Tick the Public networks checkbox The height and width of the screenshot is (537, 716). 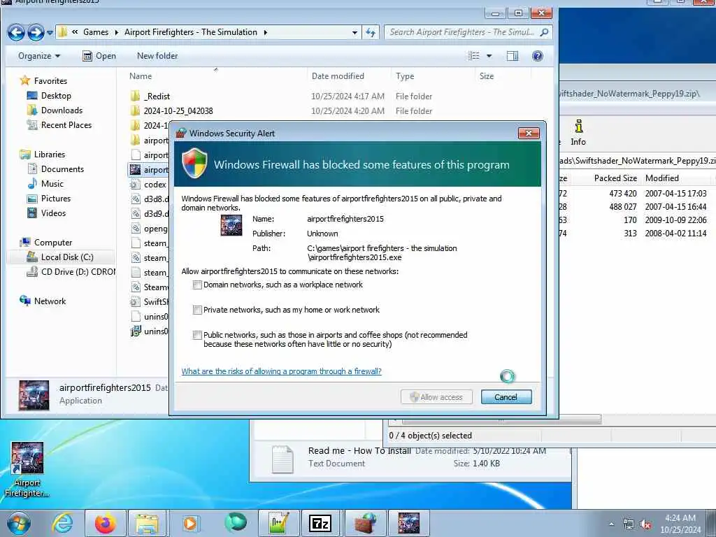(x=197, y=335)
